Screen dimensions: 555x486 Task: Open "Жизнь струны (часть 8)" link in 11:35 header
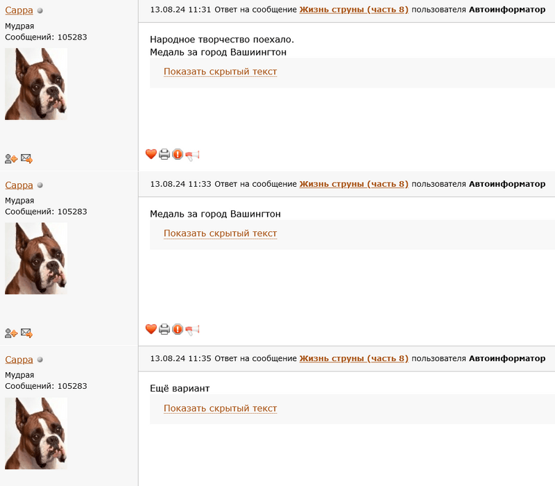click(x=354, y=358)
